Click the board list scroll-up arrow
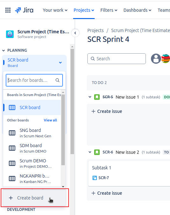The image size is (170, 215). pos(63,92)
